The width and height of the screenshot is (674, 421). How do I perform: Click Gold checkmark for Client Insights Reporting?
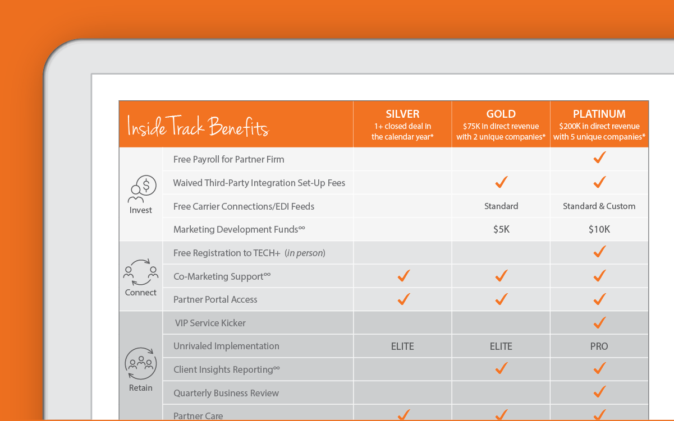pos(501,368)
